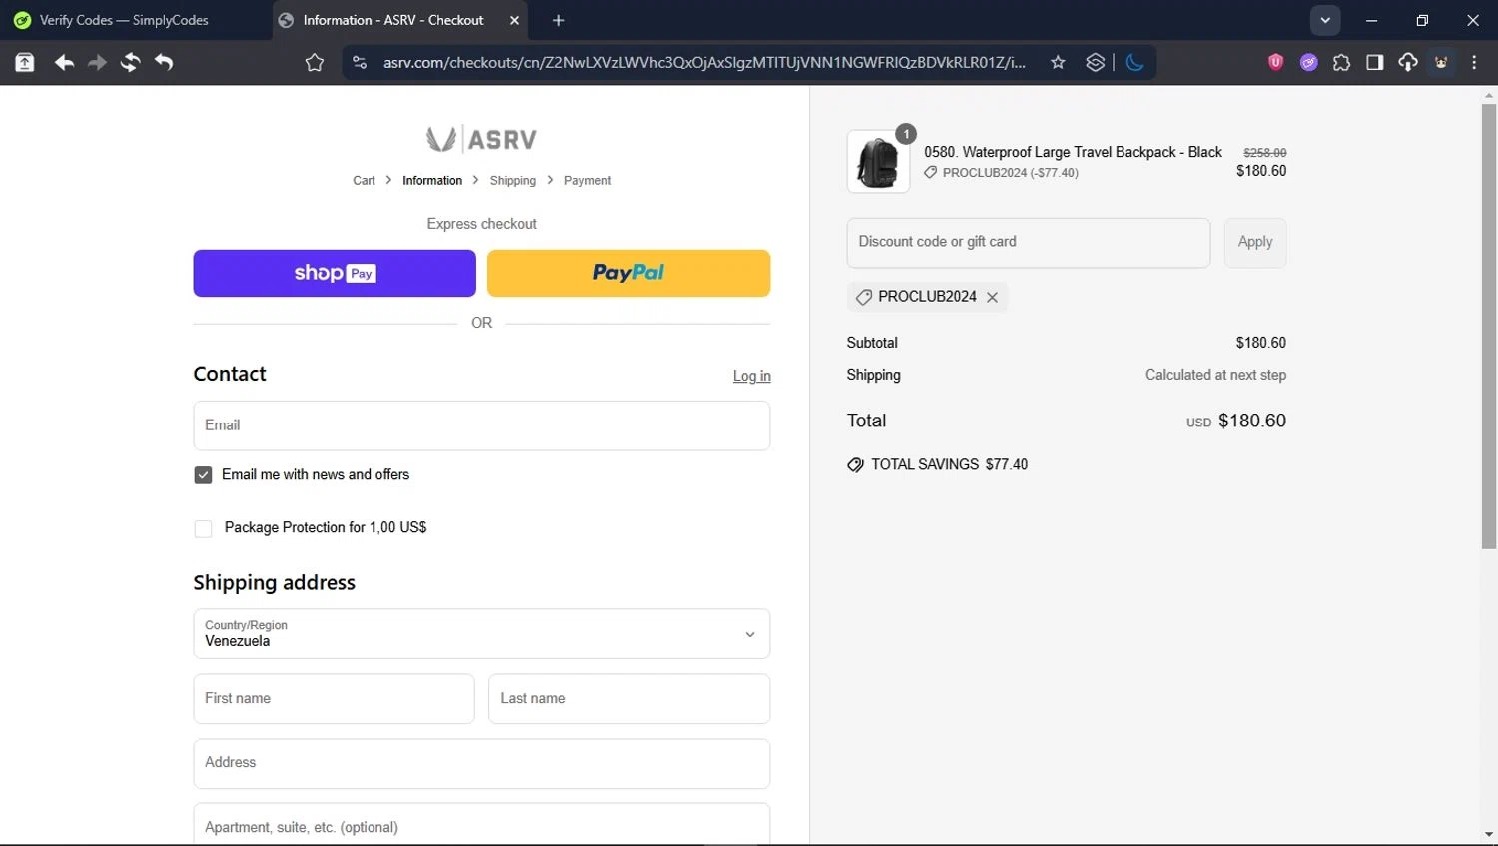Click the browser address bar URL

[x=704, y=63]
